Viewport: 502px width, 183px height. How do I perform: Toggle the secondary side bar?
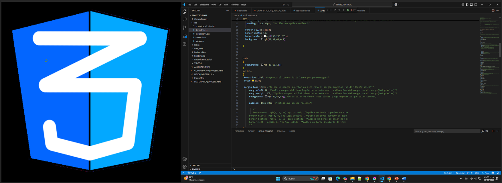[476, 5]
